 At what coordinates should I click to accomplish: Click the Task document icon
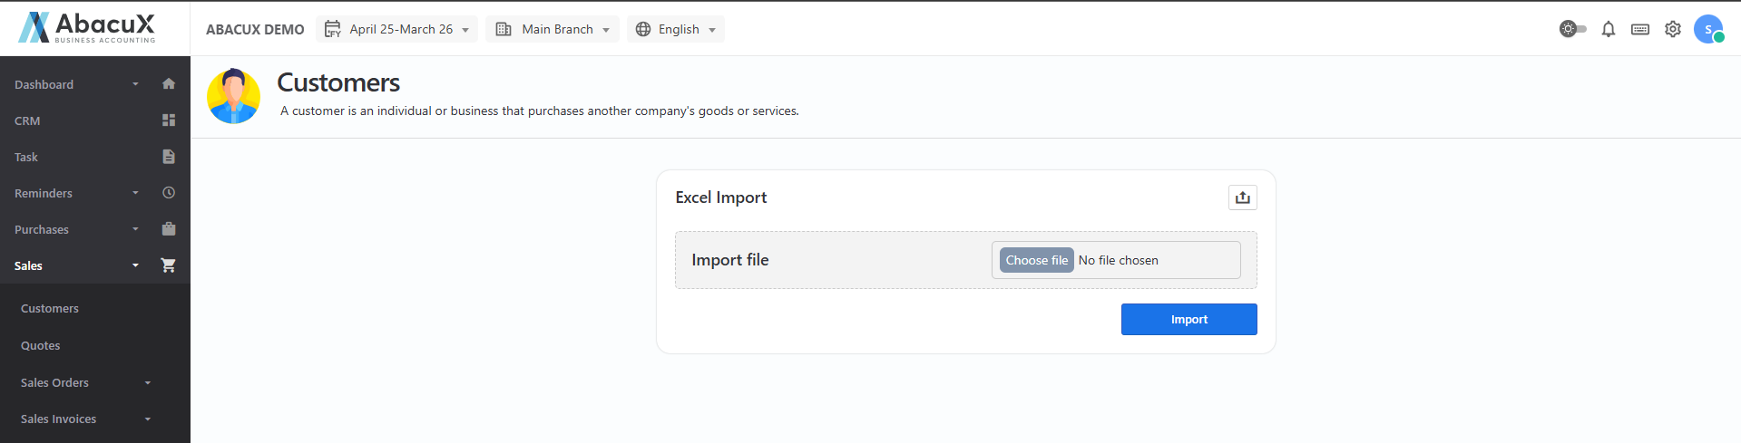[169, 157]
